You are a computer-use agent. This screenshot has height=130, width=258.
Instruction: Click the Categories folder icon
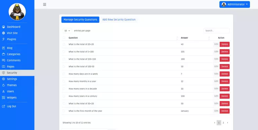[x=3, y=54]
